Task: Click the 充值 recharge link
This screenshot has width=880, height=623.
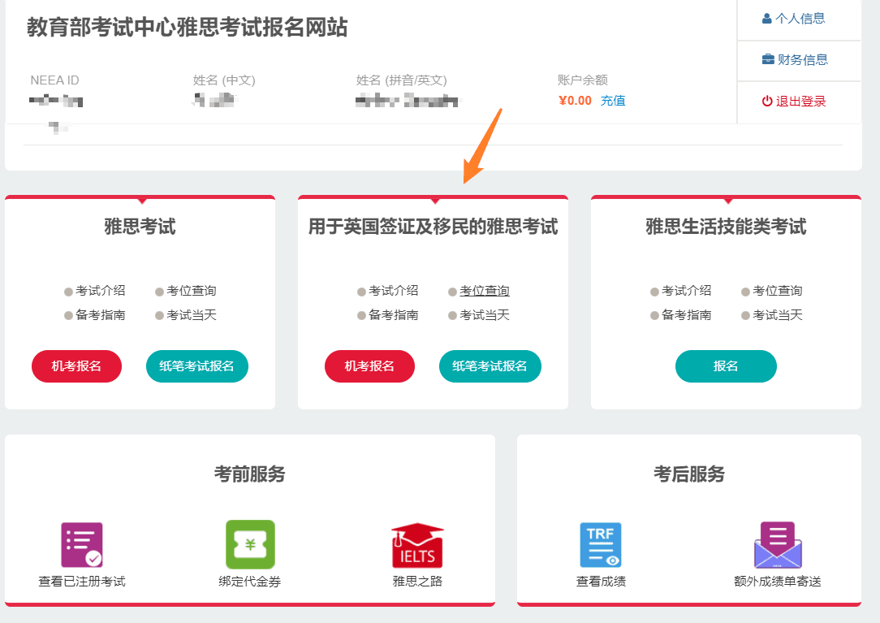Action: (x=613, y=101)
